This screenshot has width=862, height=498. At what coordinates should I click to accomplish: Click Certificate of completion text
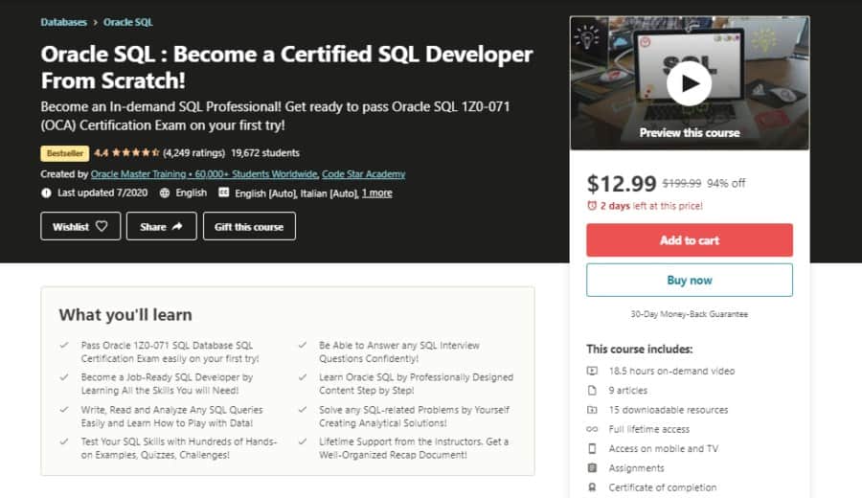coord(663,487)
